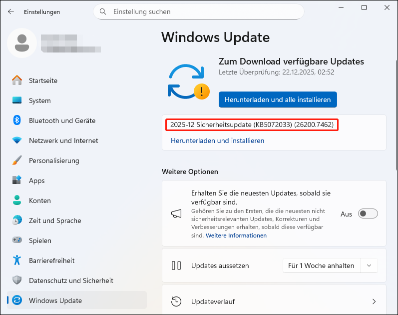Minimize the Einstellungen window
This screenshot has height=315, width=398.
pos(341,7)
